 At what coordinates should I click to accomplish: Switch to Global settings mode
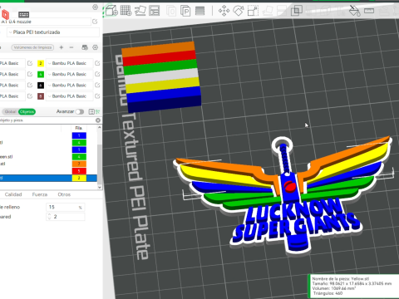10,112
